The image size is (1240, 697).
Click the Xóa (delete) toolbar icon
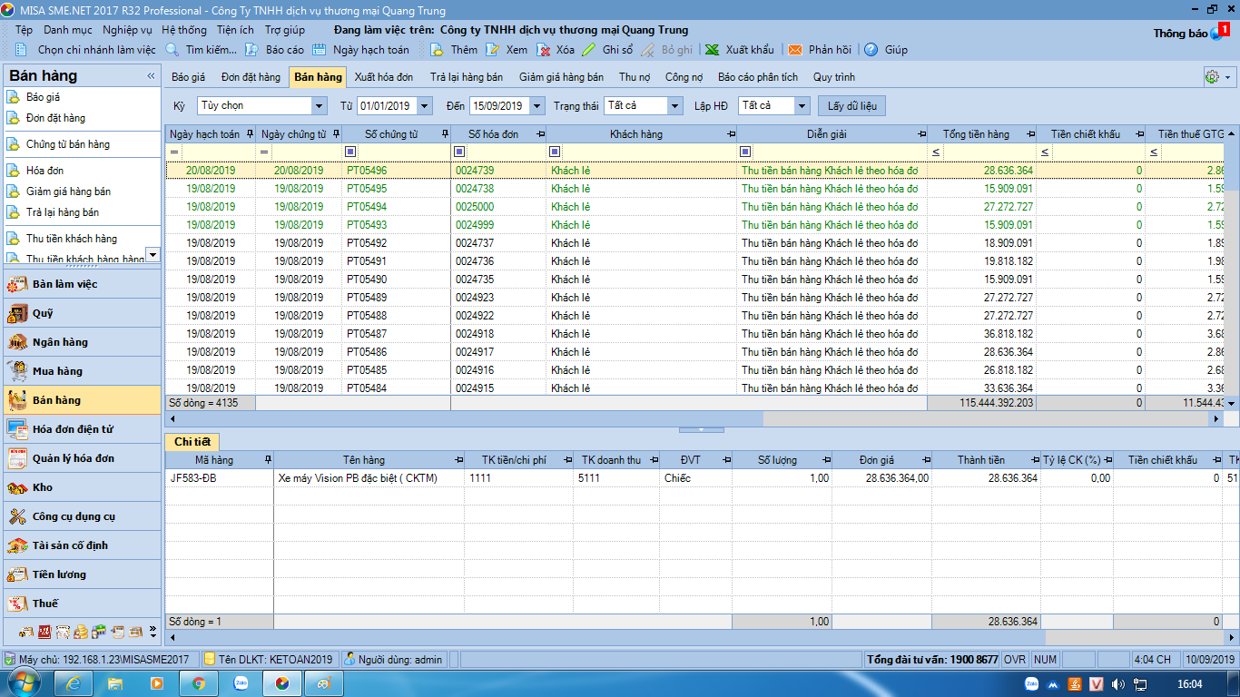pos(544,50)
